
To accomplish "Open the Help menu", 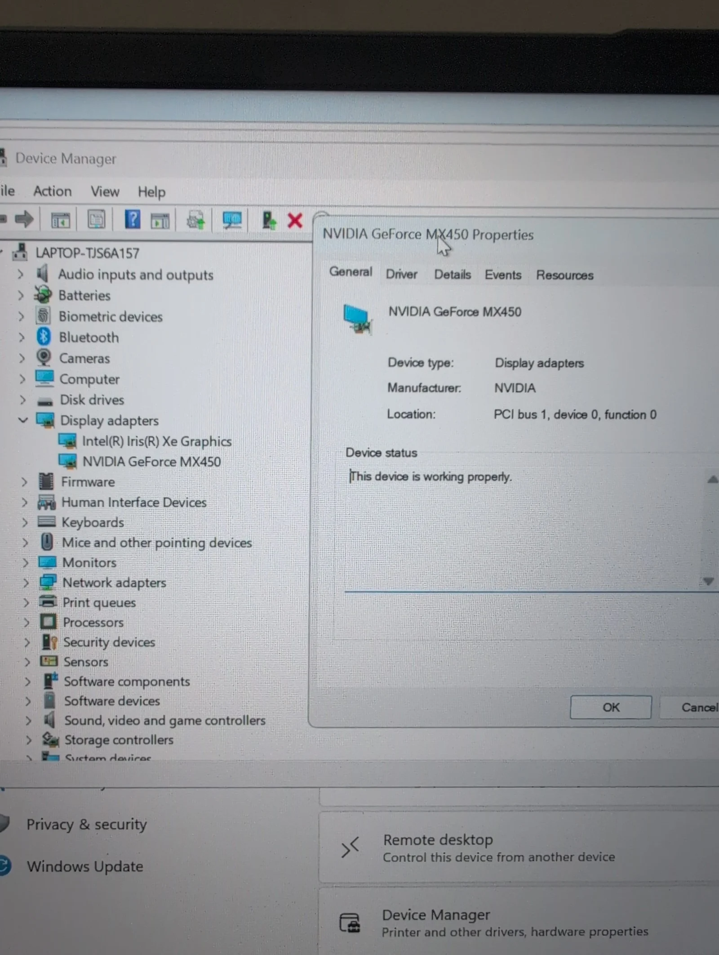I will 151,192.
